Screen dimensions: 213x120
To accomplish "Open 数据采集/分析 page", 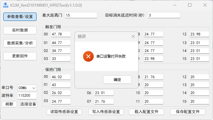I will (x=20, y=43).
